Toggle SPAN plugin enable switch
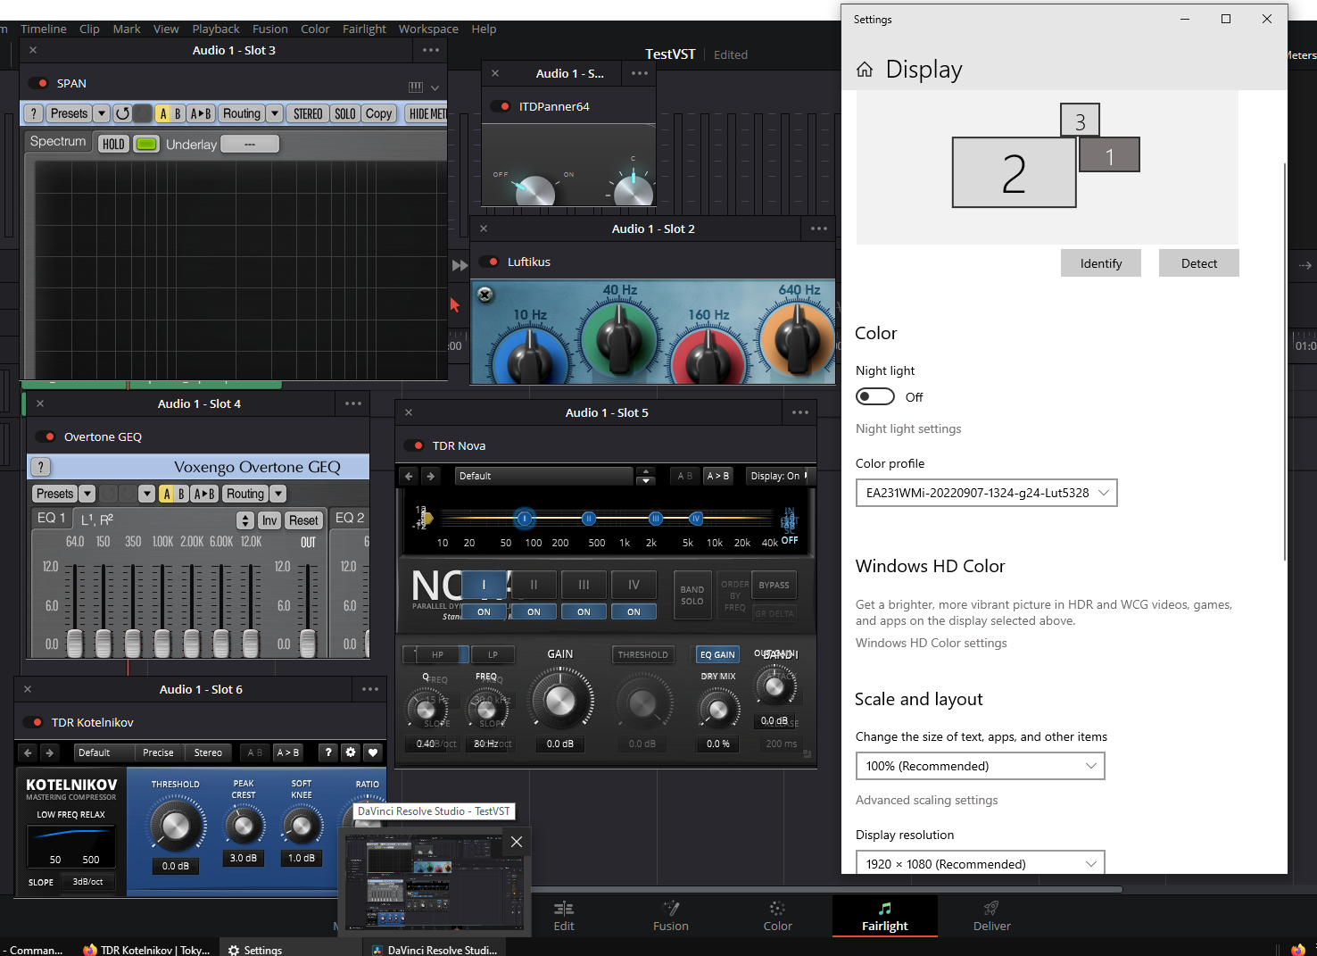 [x=39, y=83]
